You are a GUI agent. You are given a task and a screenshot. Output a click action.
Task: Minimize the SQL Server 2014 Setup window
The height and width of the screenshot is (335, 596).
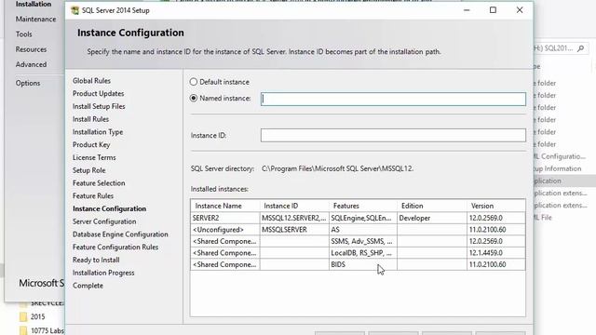pos(467,10)
